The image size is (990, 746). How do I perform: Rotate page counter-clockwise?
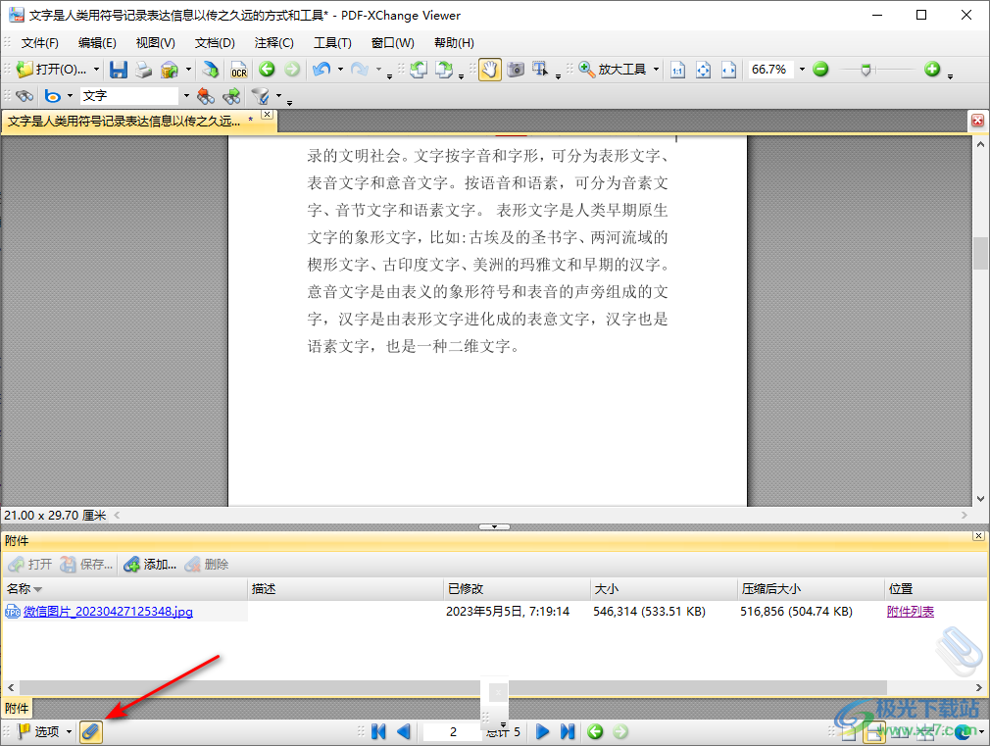[x=419, y=70]
